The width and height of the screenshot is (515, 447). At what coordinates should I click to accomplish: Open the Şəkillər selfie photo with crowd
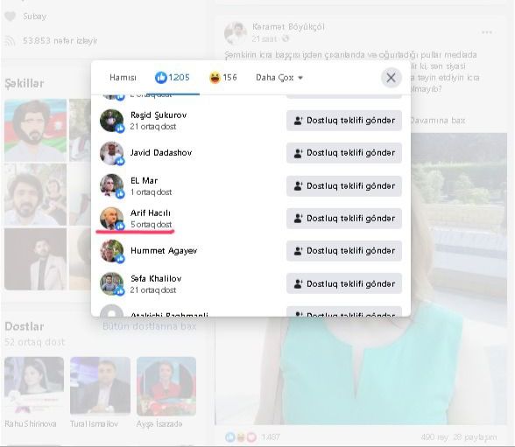pyautogui.click(x=35, y=195)
